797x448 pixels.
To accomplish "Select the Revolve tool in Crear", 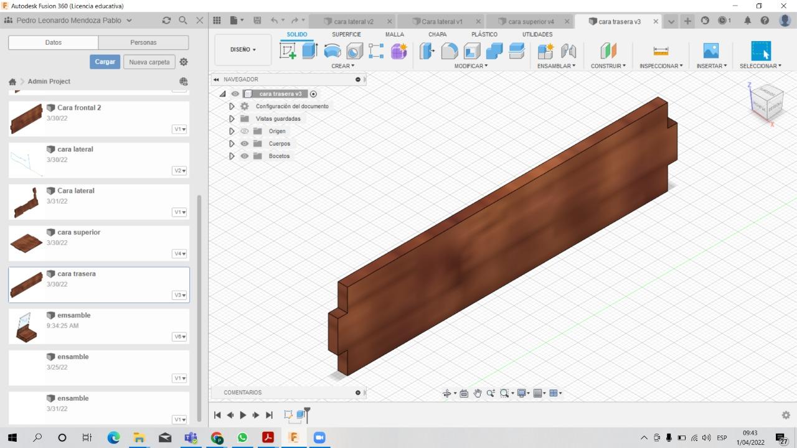I will click(332, 51).
